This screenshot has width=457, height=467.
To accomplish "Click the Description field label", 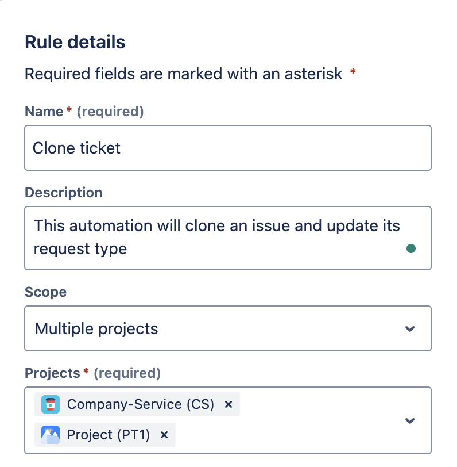I will coord(64,193).
